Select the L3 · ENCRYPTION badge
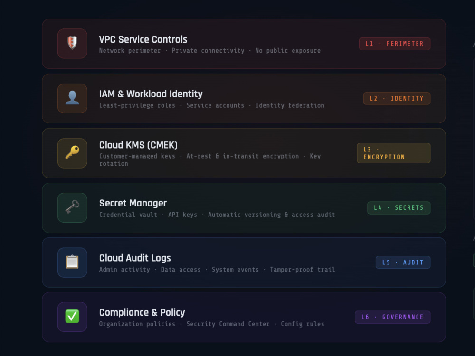 (394, 153)
